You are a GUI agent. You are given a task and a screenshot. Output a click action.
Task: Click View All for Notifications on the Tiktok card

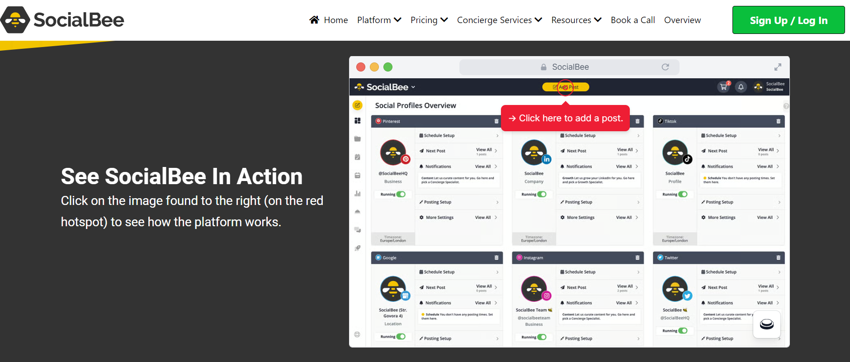coord(768,167)
